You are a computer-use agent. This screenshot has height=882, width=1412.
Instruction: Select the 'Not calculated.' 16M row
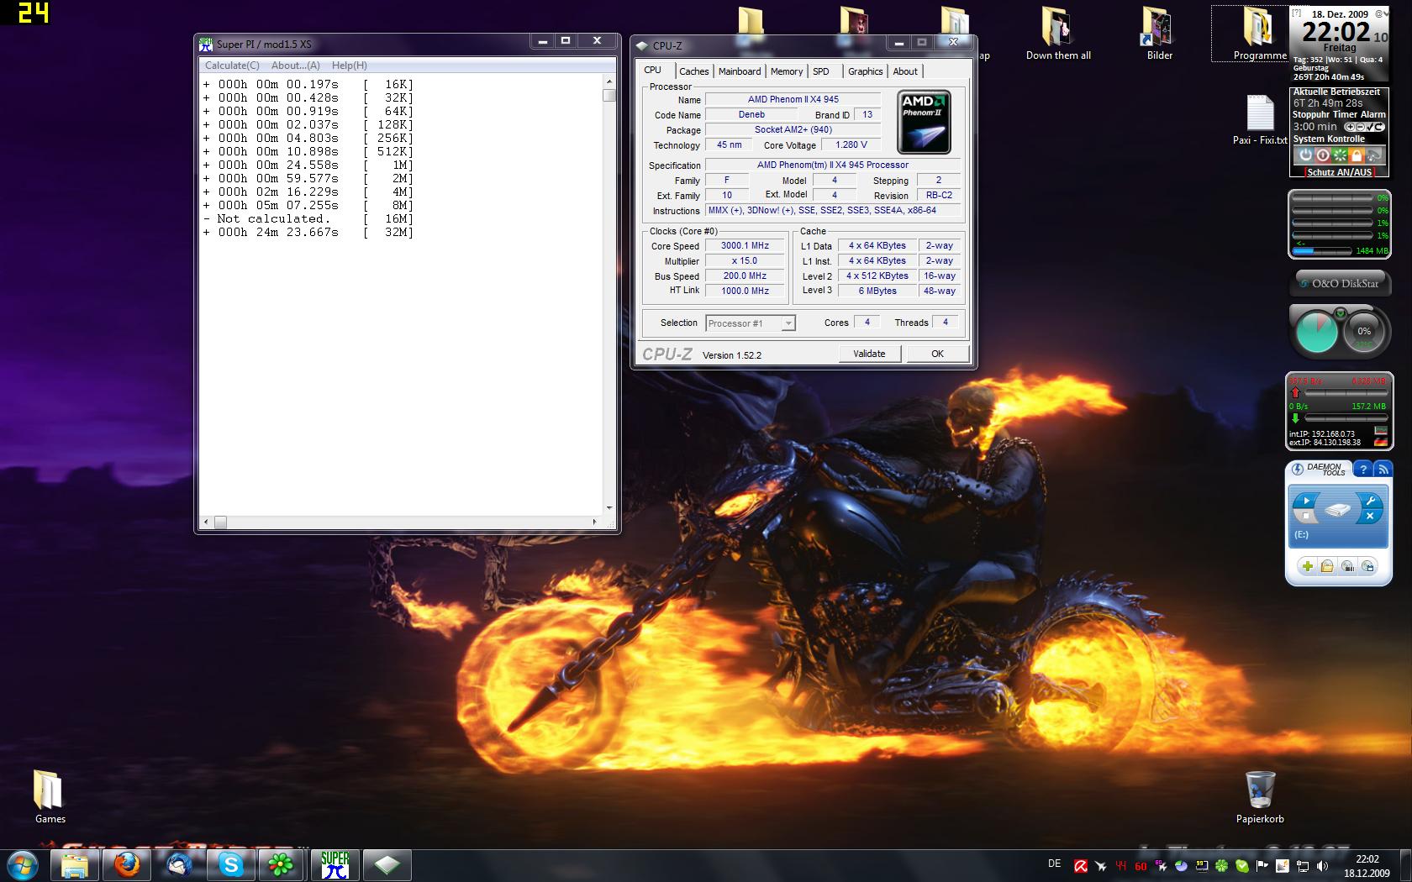(x=308, y=219)
